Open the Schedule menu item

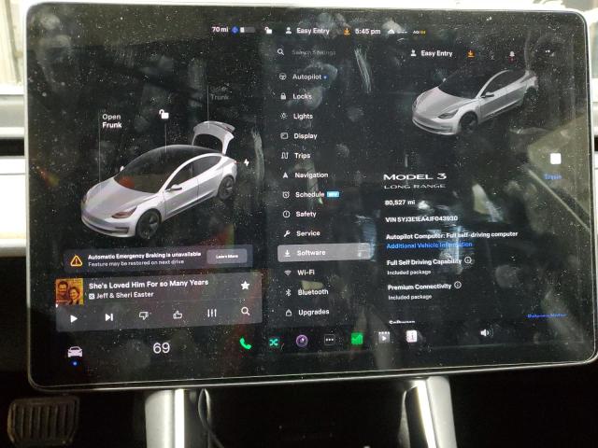pos(310,195)
